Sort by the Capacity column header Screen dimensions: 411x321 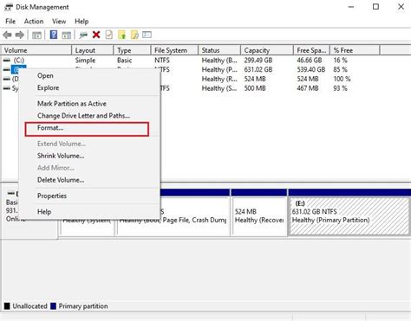coord(267,50)
